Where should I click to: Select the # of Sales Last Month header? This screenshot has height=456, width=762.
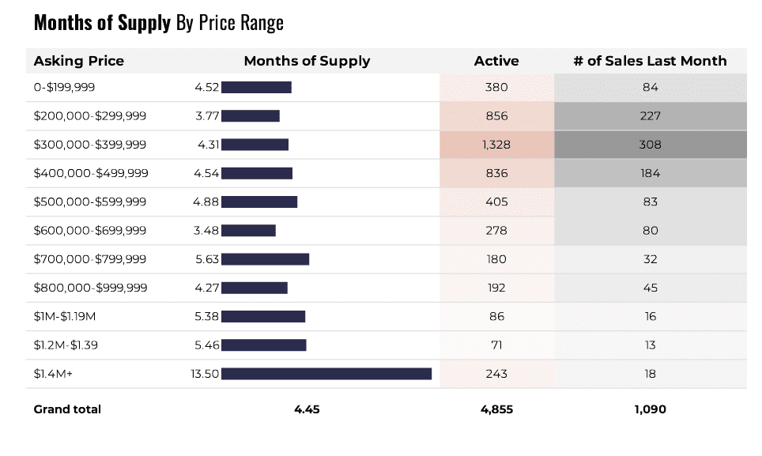(x=650, y=61)
